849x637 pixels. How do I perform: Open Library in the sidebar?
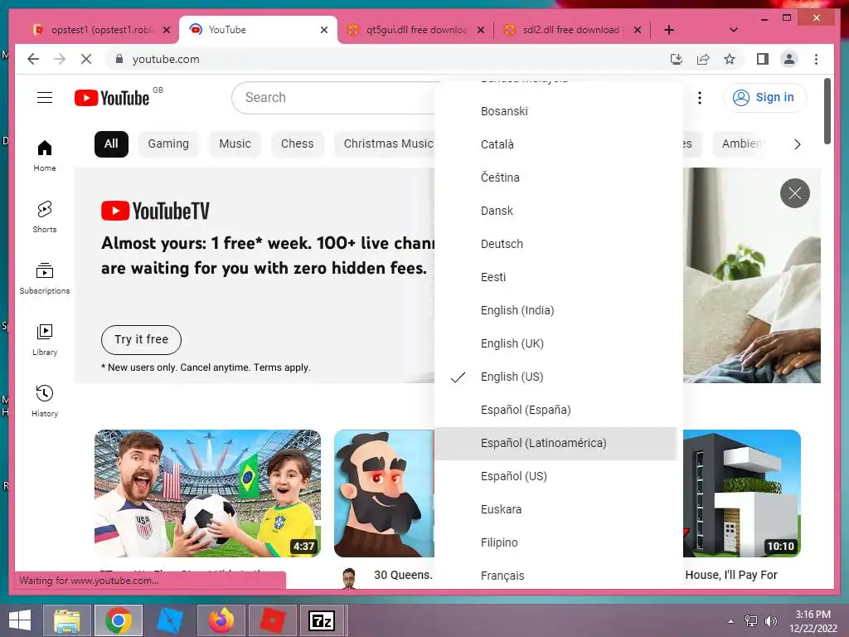45,339
